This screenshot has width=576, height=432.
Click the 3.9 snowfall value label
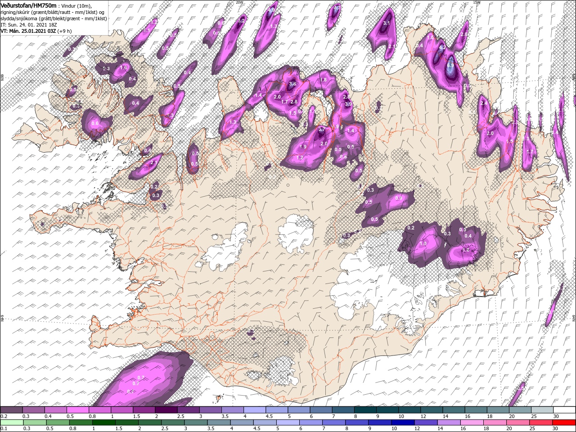(x=348, y=104)
